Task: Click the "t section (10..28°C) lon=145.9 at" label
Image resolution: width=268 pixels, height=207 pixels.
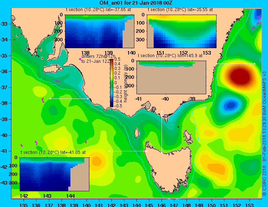Action: click(170, 56)
